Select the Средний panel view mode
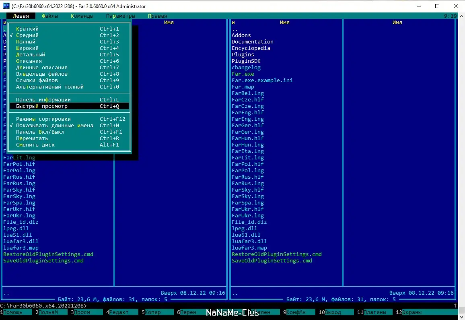This screenshot has width=465, height=320. click(x=28, y=35)
